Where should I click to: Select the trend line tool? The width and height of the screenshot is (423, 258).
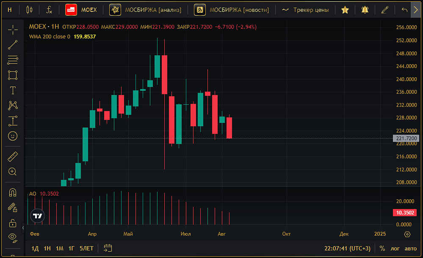(13, 45)
